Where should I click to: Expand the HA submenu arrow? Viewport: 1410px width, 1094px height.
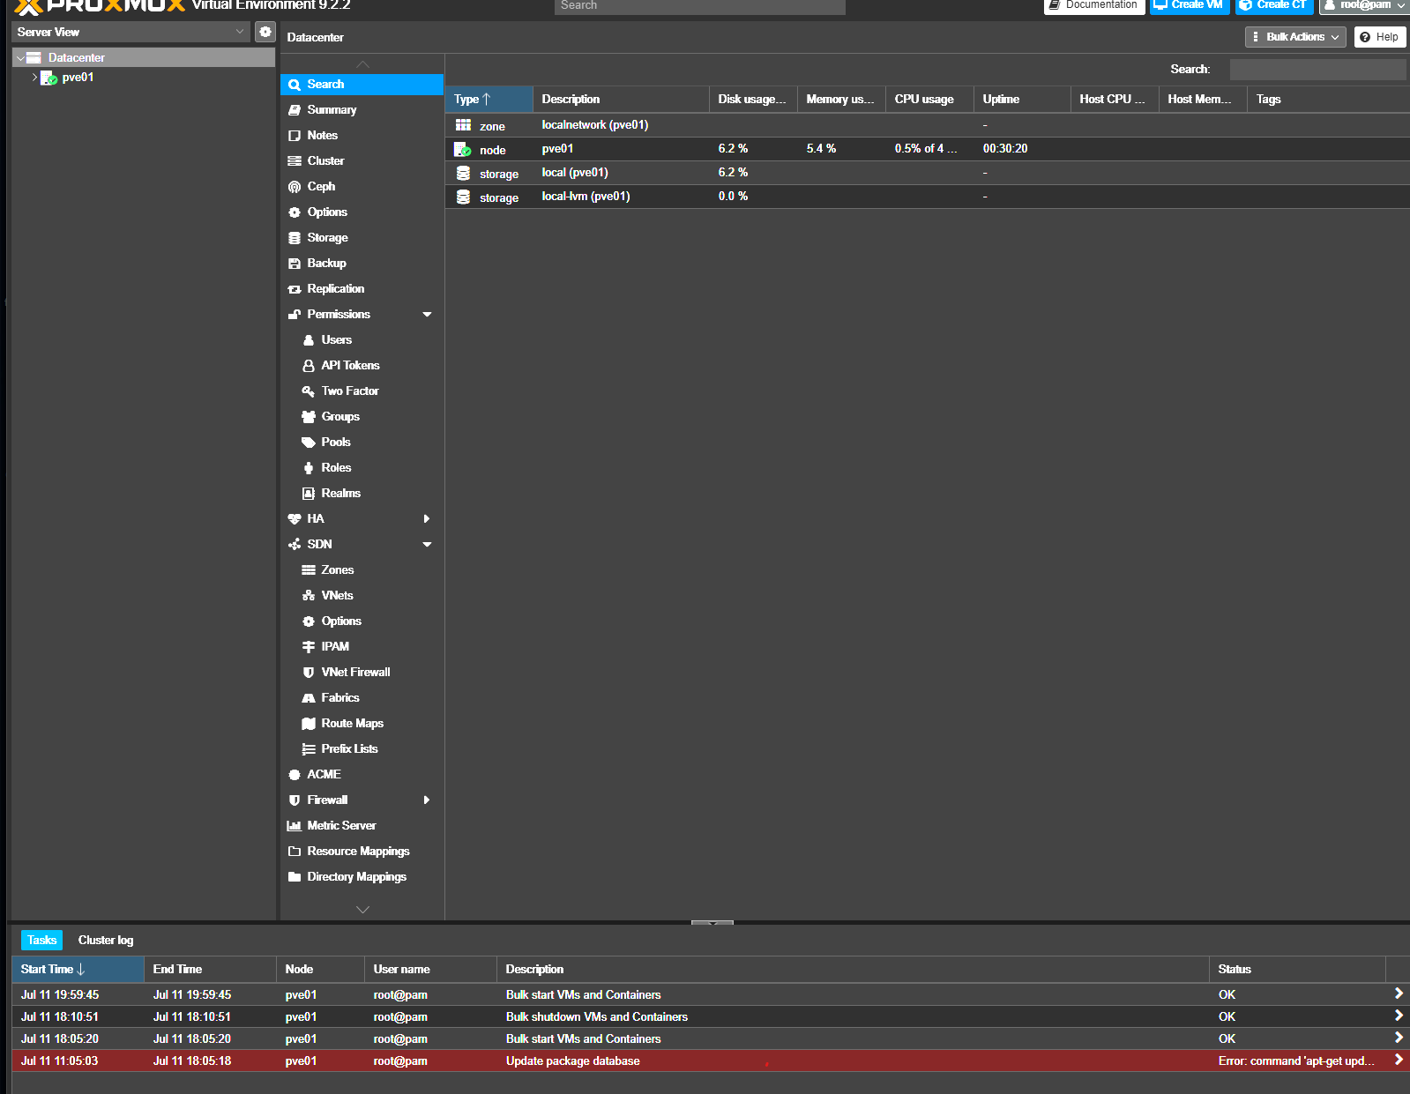(427, 518)
